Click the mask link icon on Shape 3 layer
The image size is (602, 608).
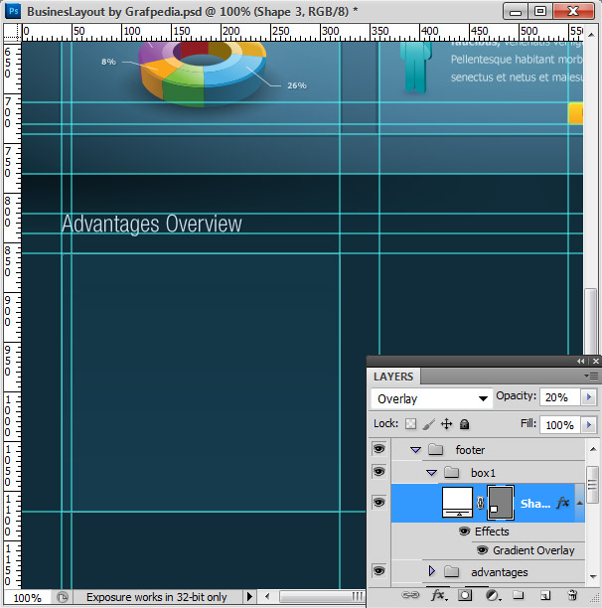pyautogui.click(x=480, y=503)
